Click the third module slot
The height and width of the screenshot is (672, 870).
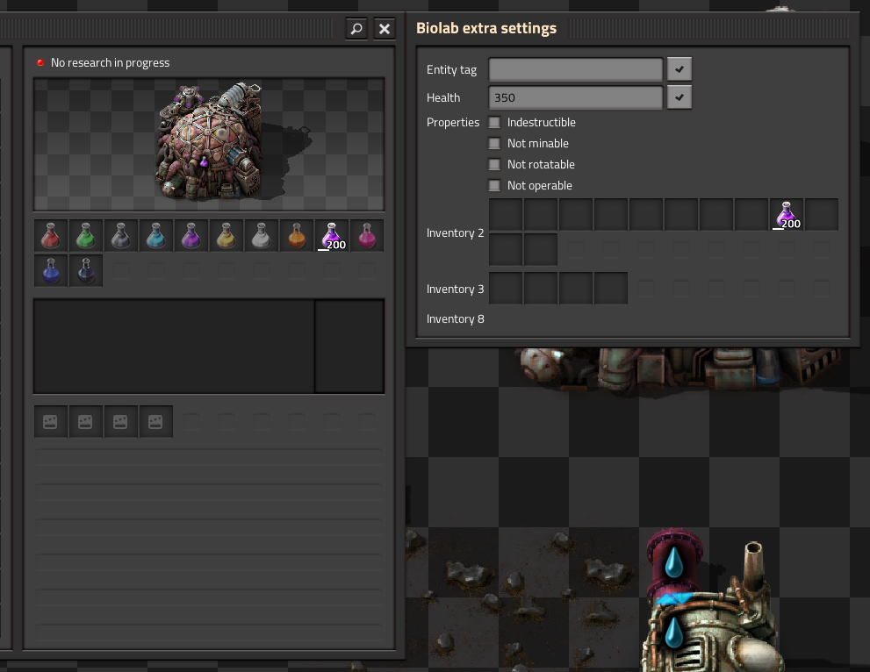(120, 422)
